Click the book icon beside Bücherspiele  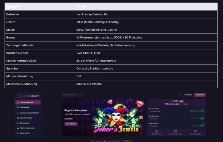coord(18,123)
